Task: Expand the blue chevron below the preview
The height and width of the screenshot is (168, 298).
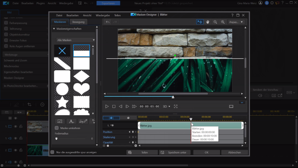Action: [x=242, y=103]
